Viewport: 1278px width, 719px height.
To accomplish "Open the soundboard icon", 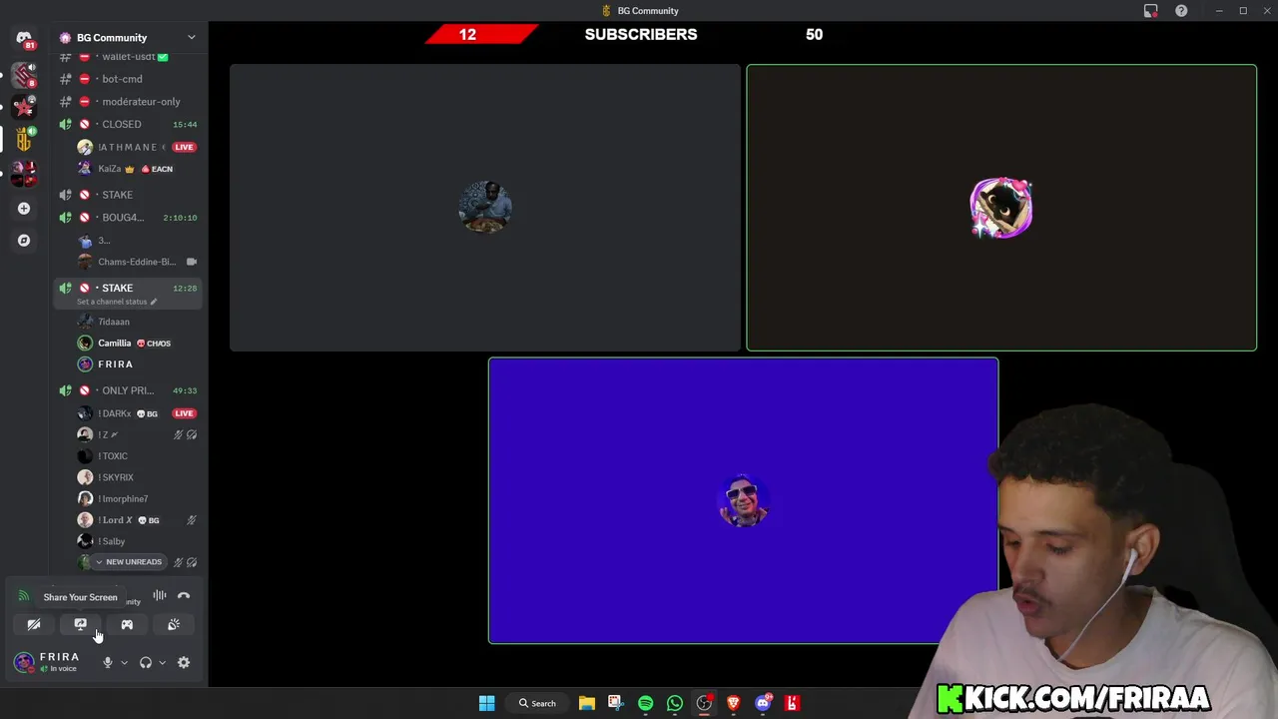I will 174,625.
